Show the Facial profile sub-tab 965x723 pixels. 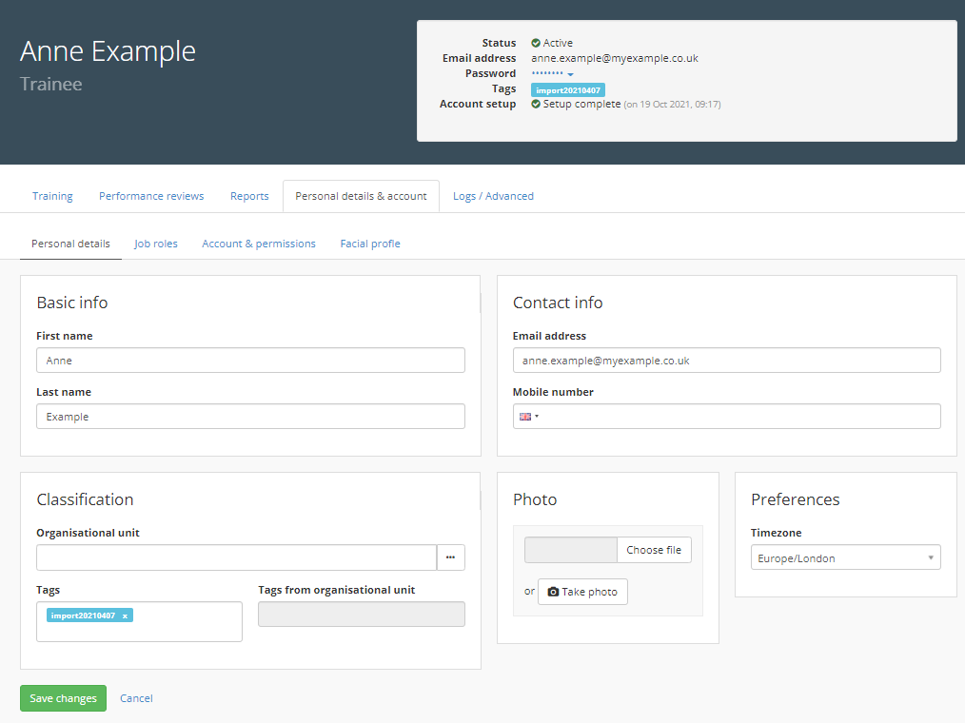tap(370, 244)
